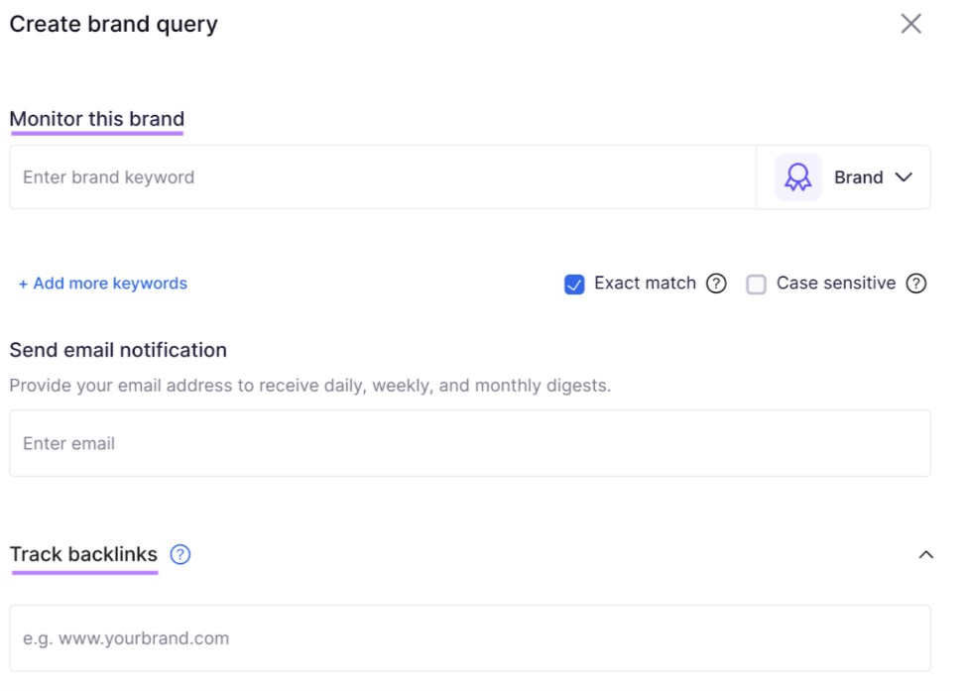Open help tooltip for Exact match
This screenshot has height=691, width=967.
pos(716,284)
